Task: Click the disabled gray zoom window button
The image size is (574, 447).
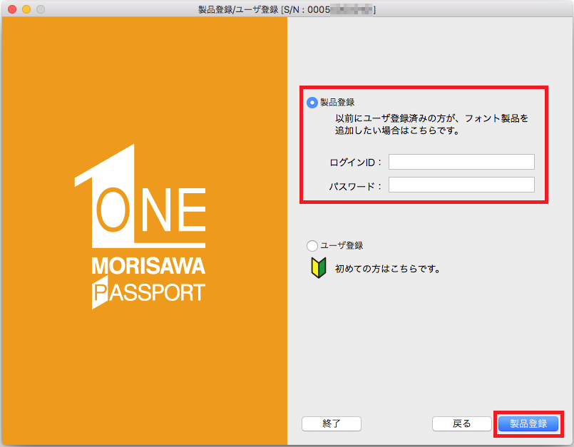Action: click(40, 9)
